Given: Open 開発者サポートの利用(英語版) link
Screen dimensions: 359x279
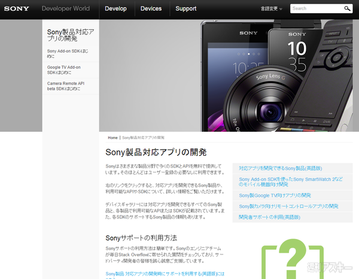Looking at the screenshot, I should [269, 217].
